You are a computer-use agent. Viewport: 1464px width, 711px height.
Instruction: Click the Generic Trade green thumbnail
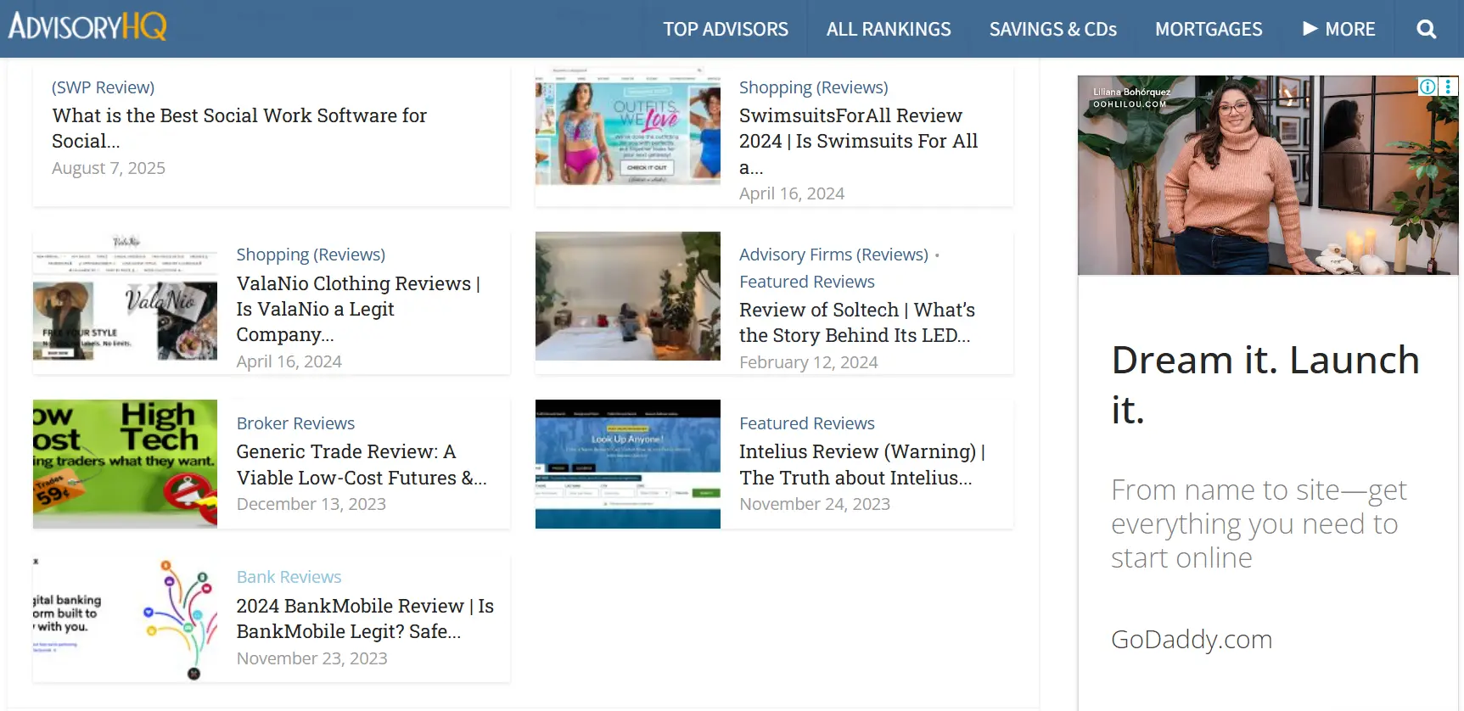(125, 464)
